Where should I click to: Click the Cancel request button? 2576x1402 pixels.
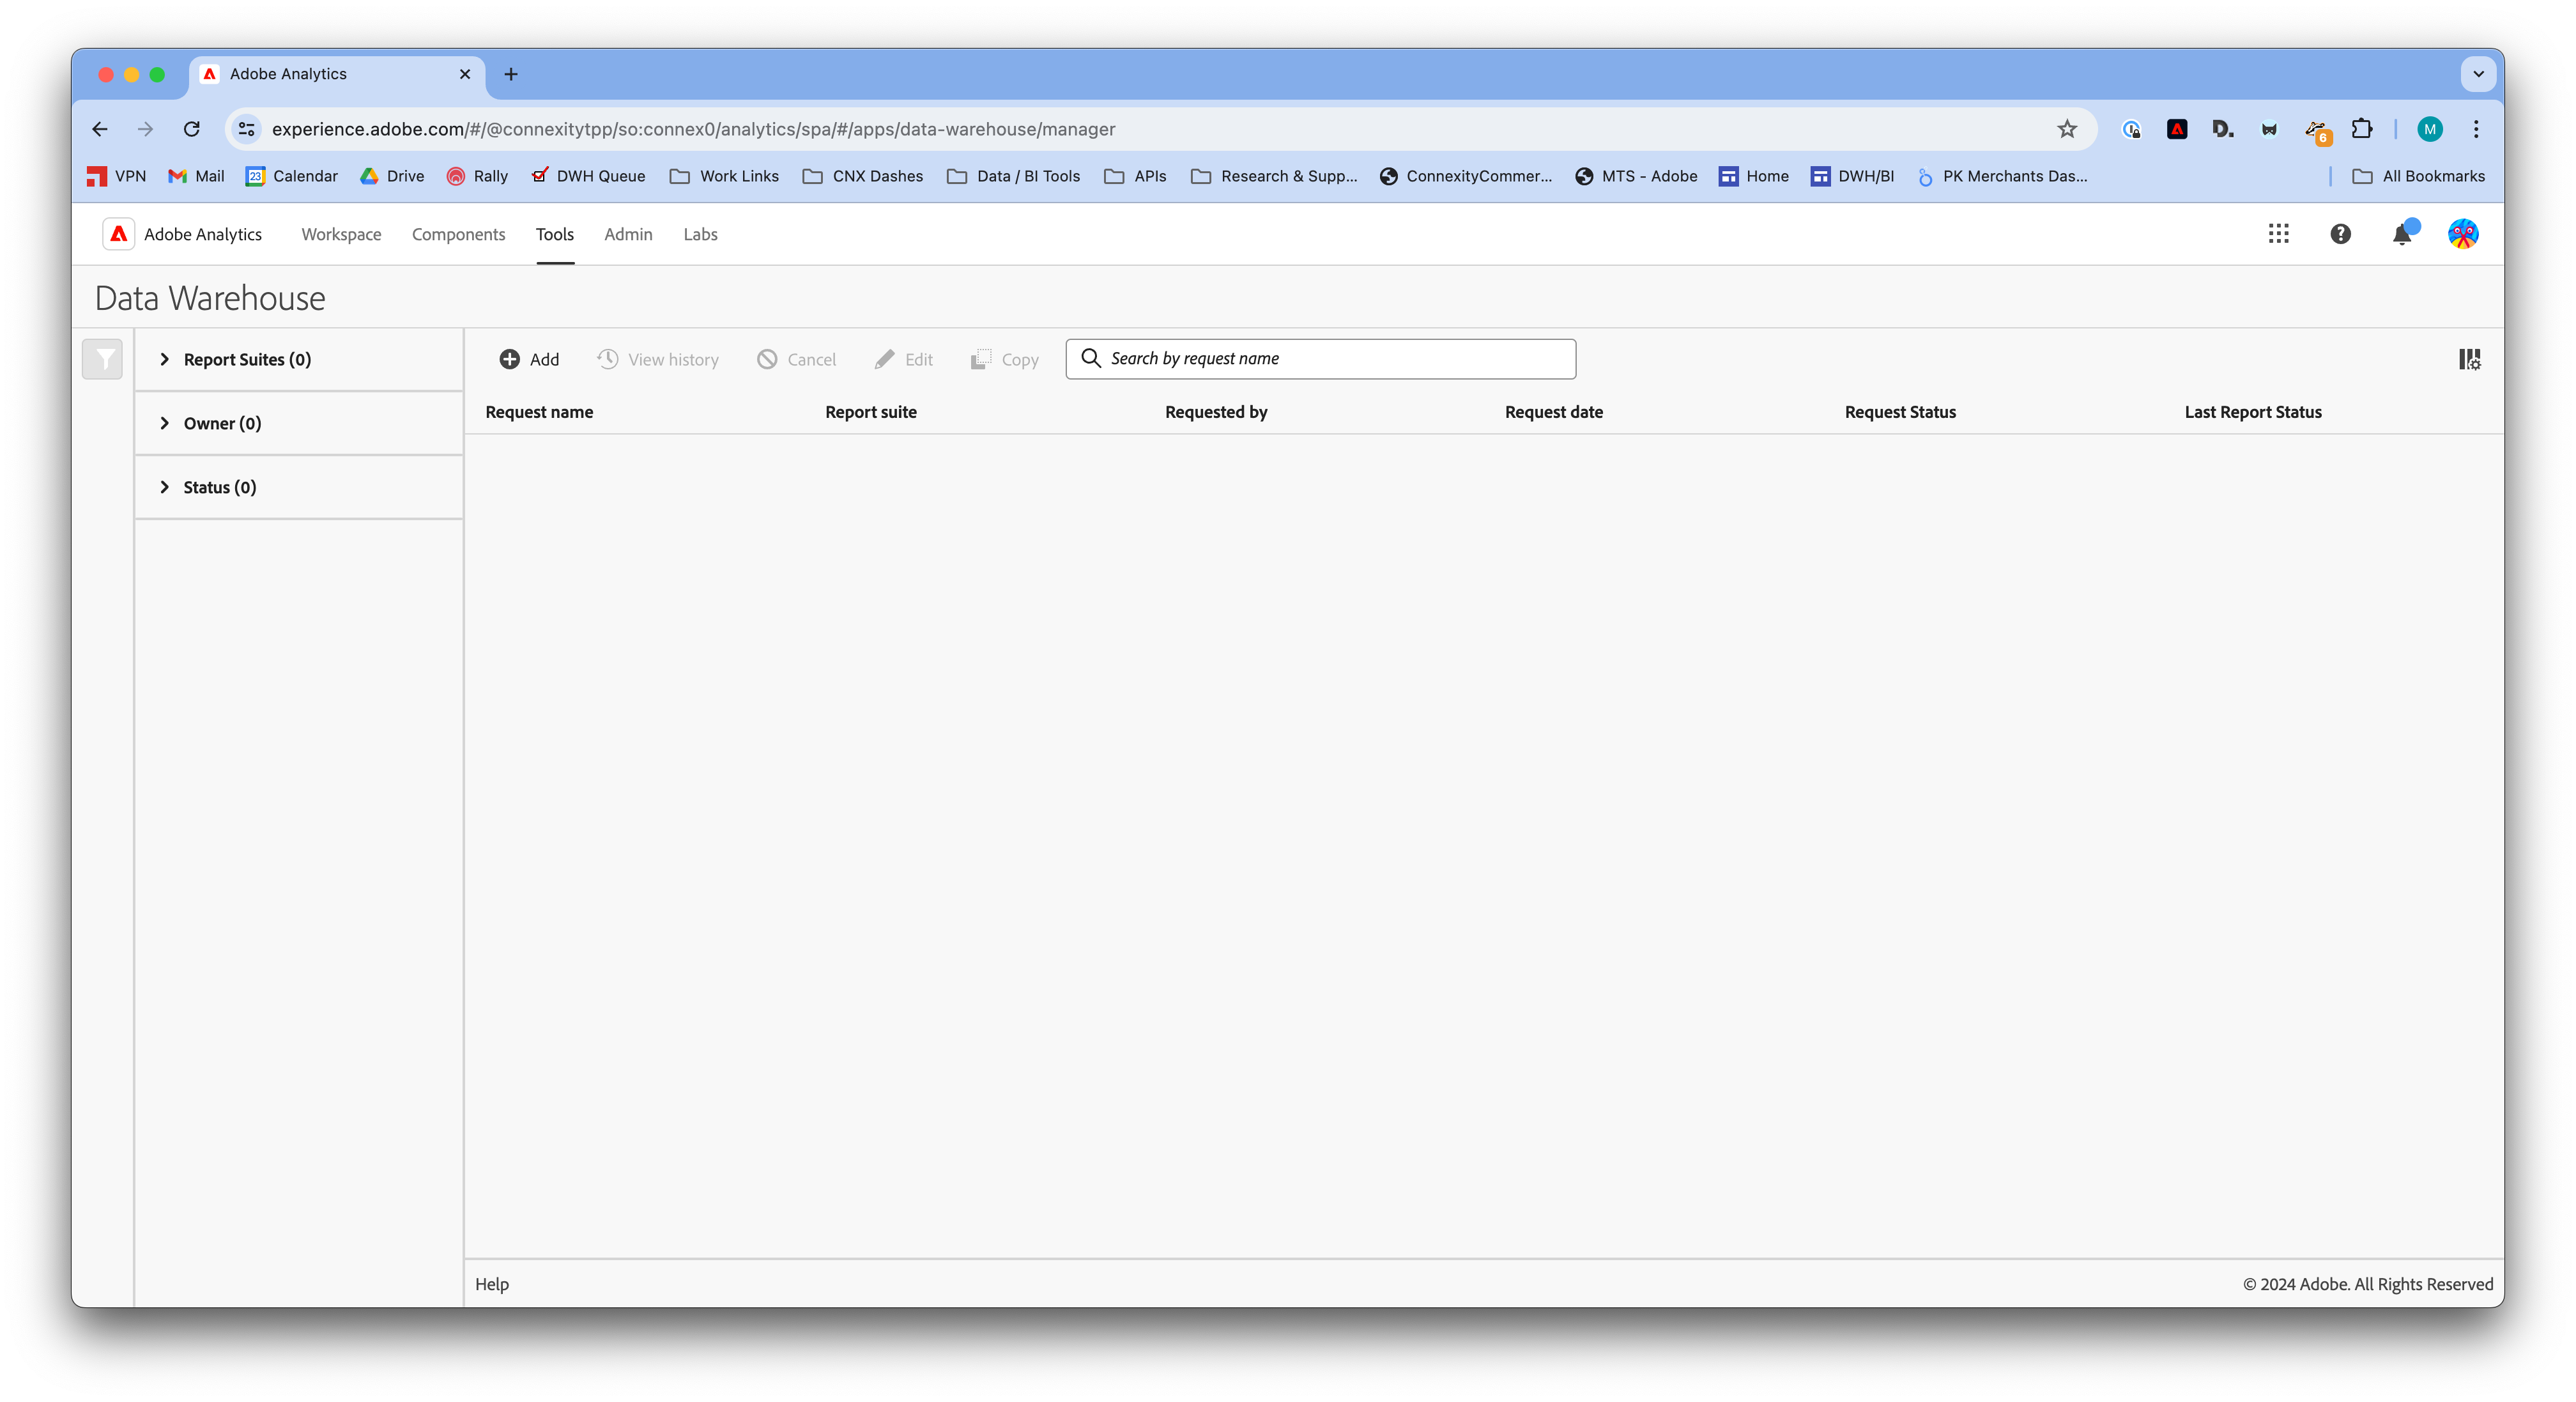click(796, 359)
